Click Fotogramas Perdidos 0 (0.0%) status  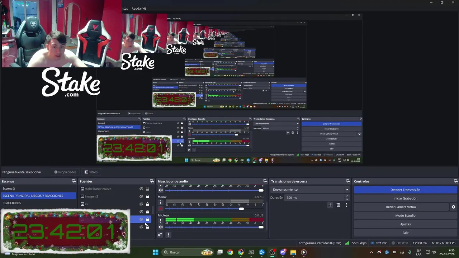(320, 243)
